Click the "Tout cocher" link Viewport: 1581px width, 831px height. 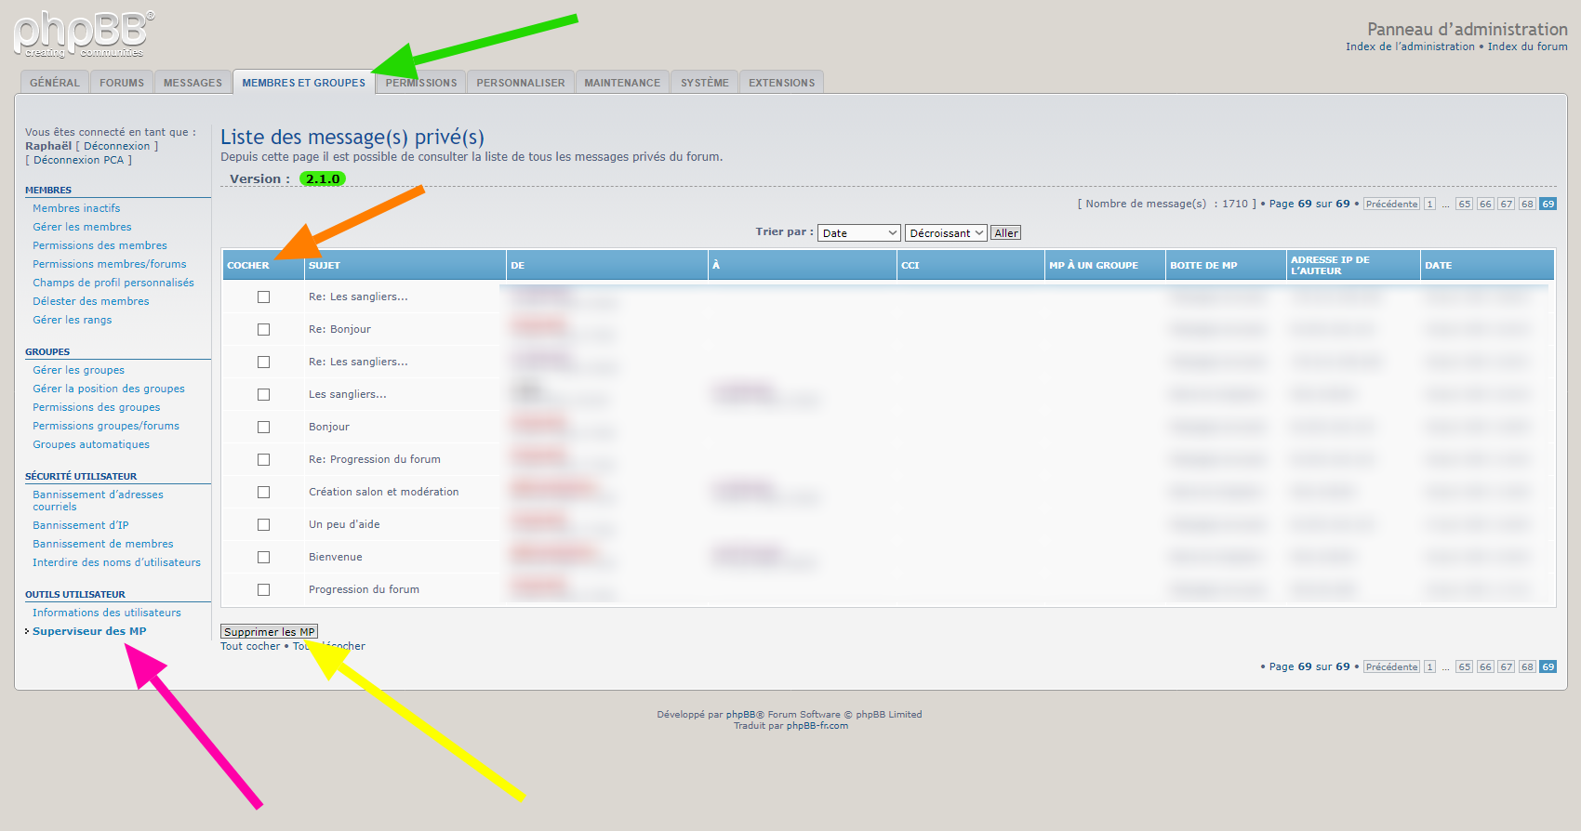(249, 646)
